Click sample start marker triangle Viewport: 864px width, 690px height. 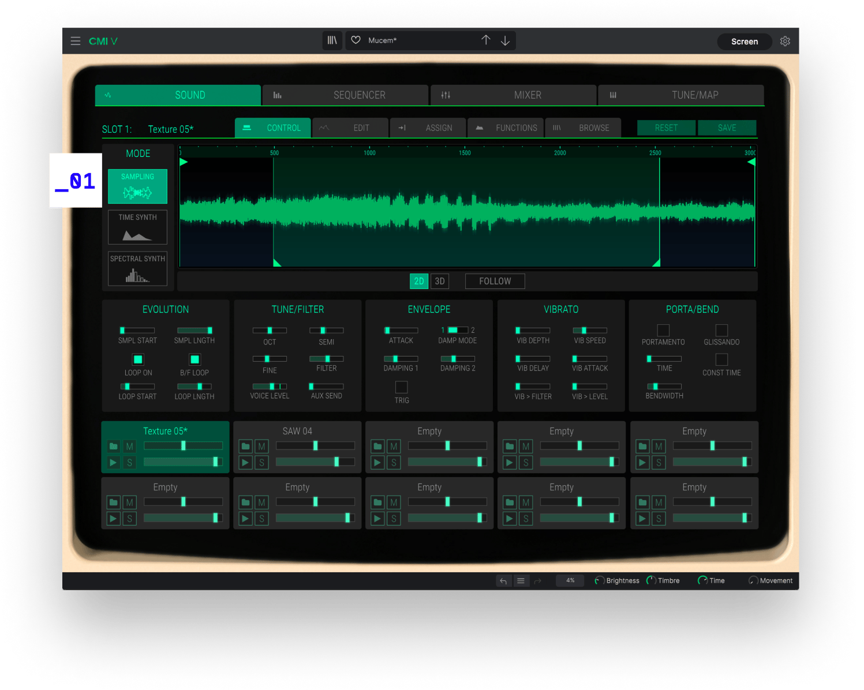pyautogui.click(x=184, y=162)
